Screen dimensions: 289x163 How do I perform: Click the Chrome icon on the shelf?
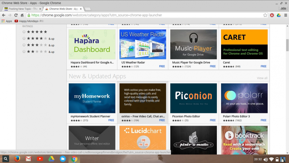74,159
